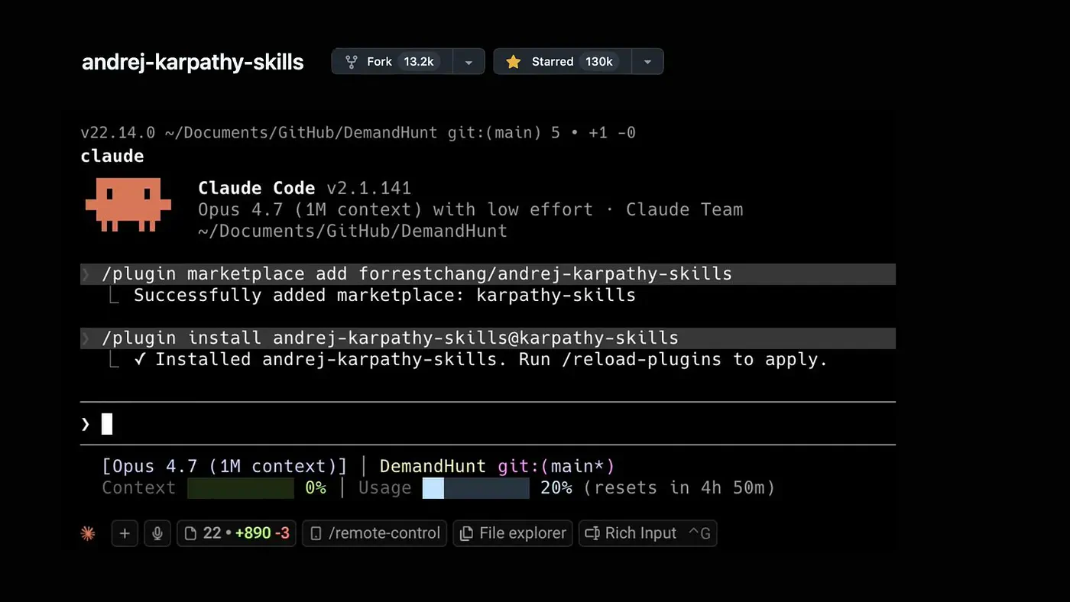The height and width of the screenshot is (602, 1070).
Task: Click the microphone voice input button
Action: point(157,533)
